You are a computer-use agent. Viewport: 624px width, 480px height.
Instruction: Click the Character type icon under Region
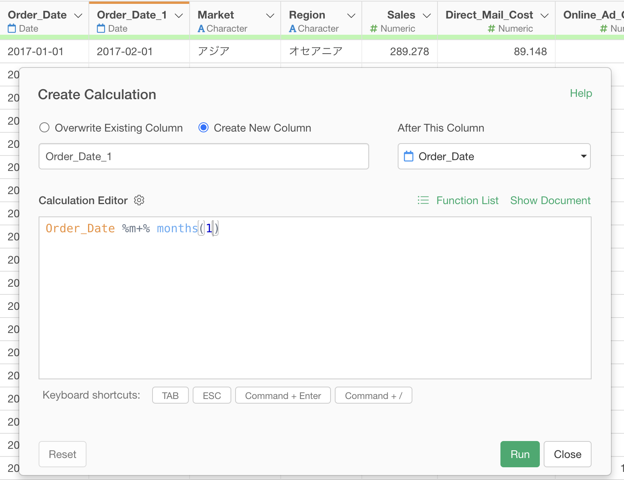[x=293, y=29]
